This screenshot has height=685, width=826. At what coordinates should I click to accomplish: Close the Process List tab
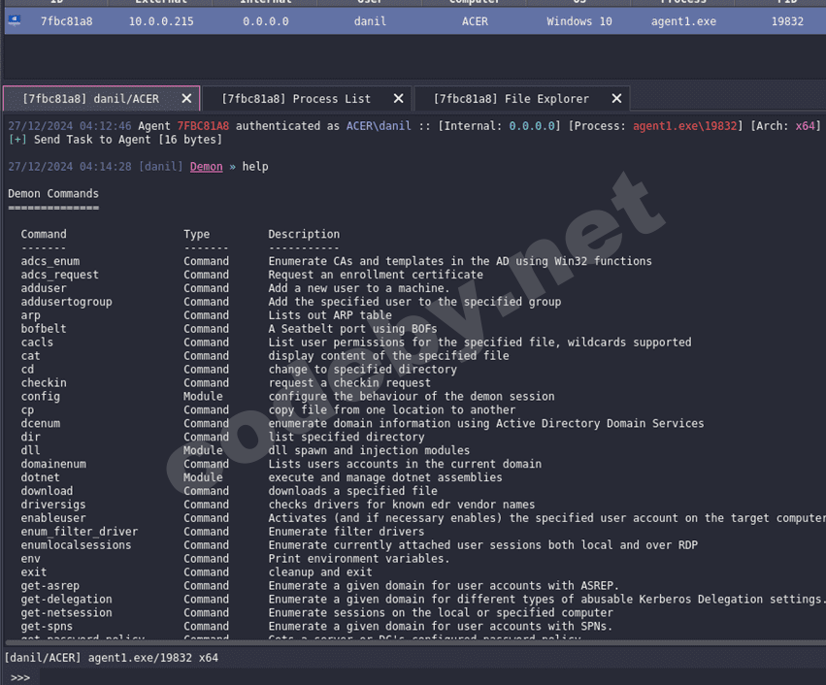[398, 98]
